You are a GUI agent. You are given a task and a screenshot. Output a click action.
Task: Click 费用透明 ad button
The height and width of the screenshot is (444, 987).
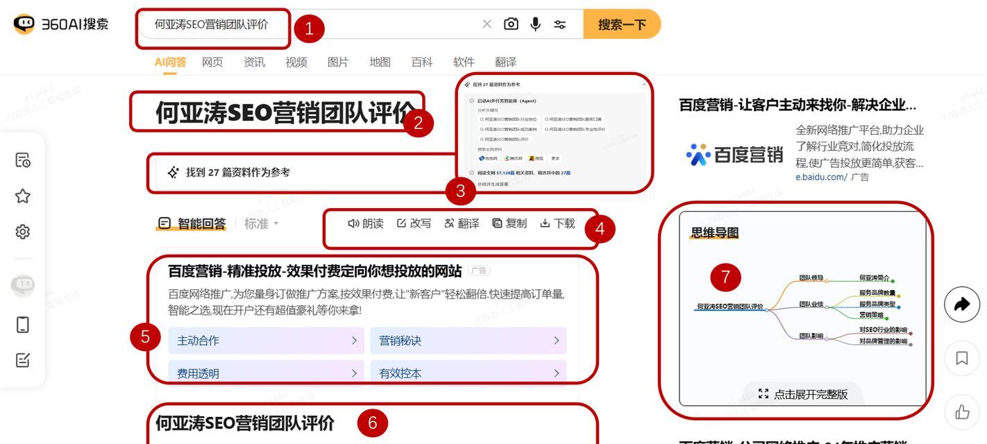266,372
